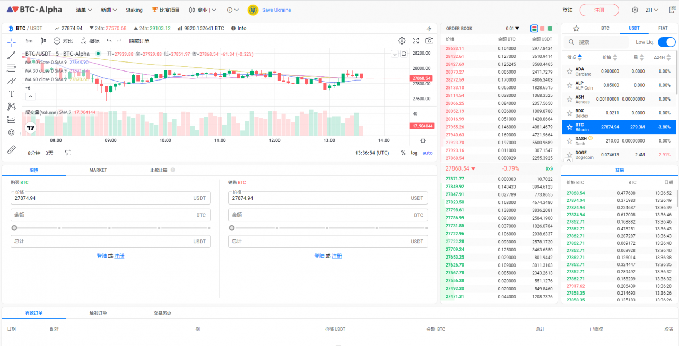
Task: Select the brush drawing tool
Action: pos(12,81)
